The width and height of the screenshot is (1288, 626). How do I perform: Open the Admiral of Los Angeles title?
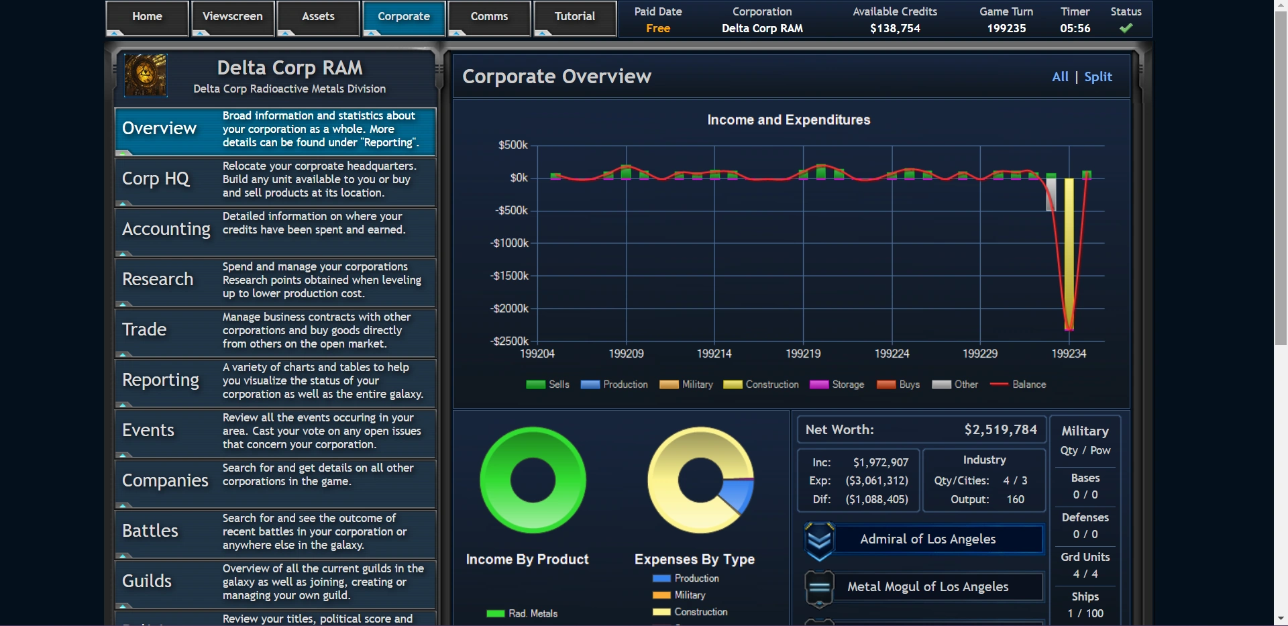(928, 539)
